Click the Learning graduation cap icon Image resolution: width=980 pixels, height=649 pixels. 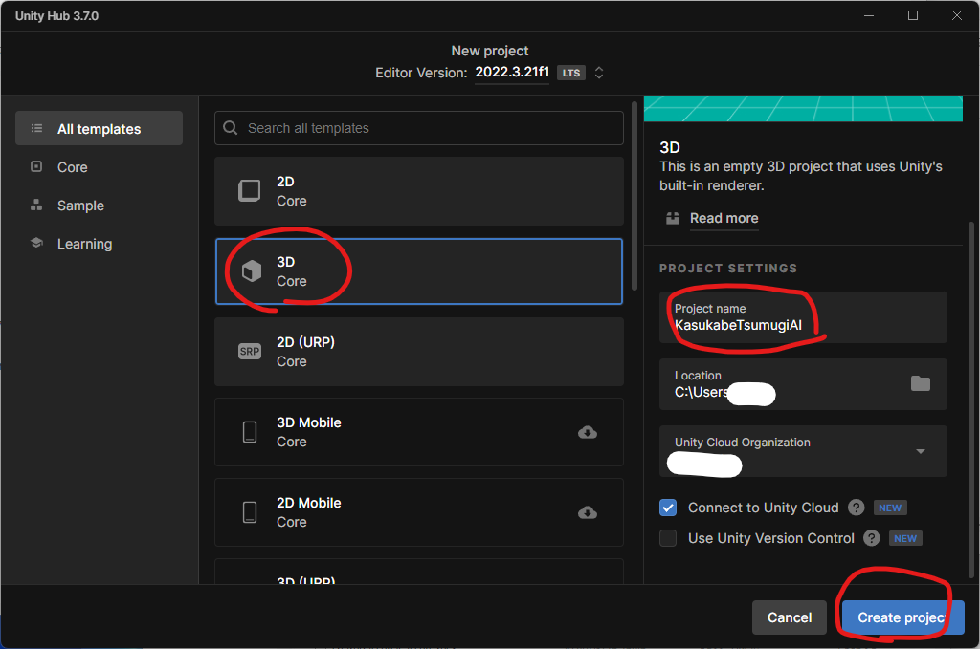tap(37, 243)
